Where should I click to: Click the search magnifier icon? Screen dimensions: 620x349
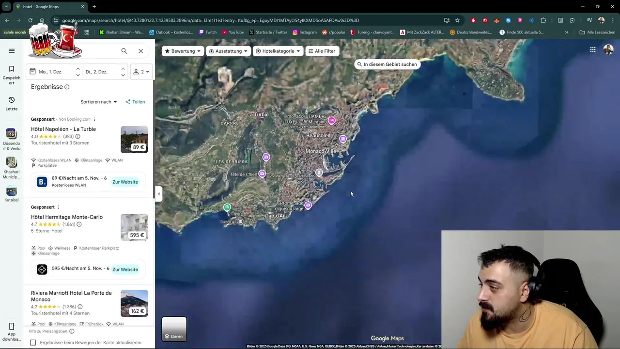click(x=124, y=51)
